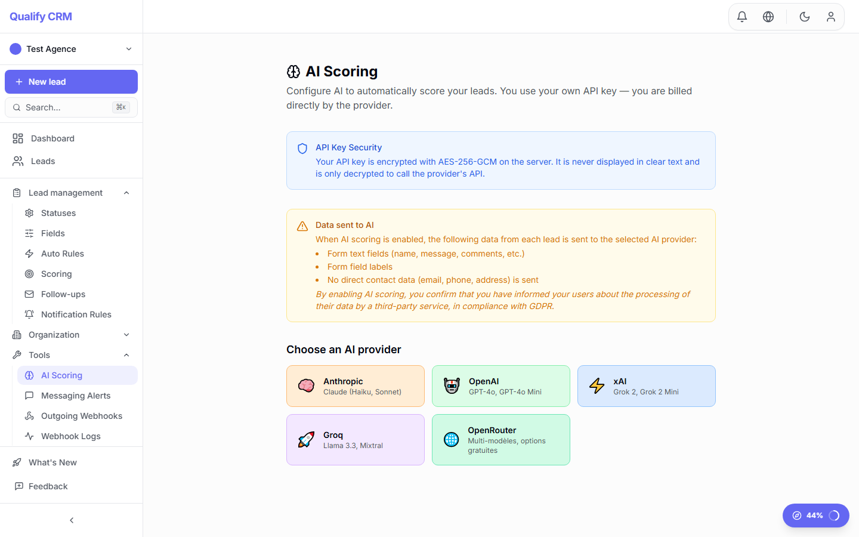Image resolution: width=859 pixels, height=537 pixels.
Task: Click the Search input field
Action: coord(72,107)
